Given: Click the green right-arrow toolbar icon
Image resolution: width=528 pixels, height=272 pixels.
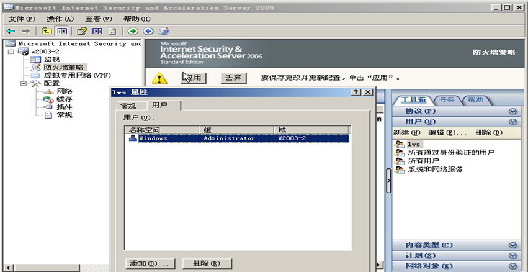Looking at the screenshot, I should 133,31.
